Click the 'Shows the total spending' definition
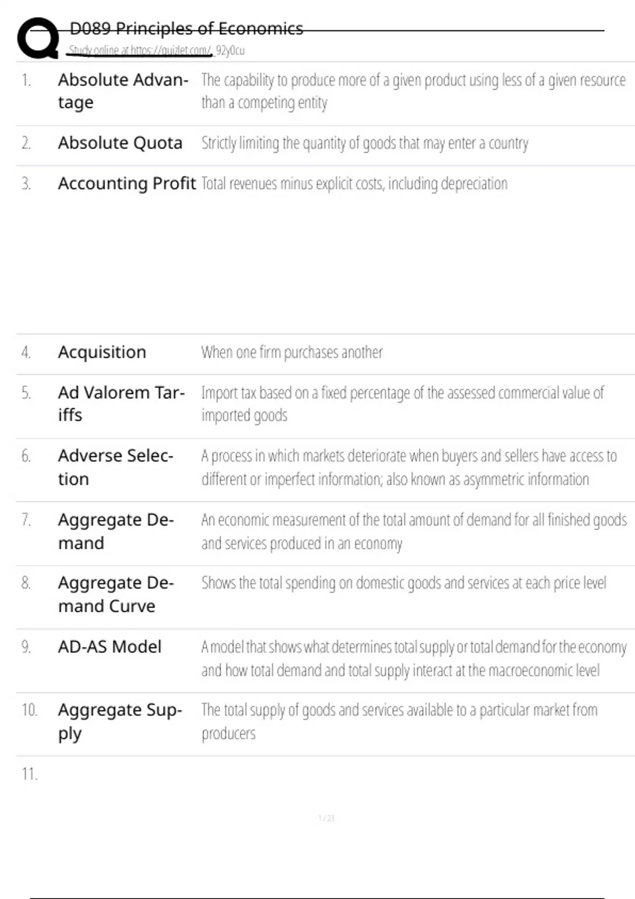The image size is (635, 899). click(x=403, y=583)
